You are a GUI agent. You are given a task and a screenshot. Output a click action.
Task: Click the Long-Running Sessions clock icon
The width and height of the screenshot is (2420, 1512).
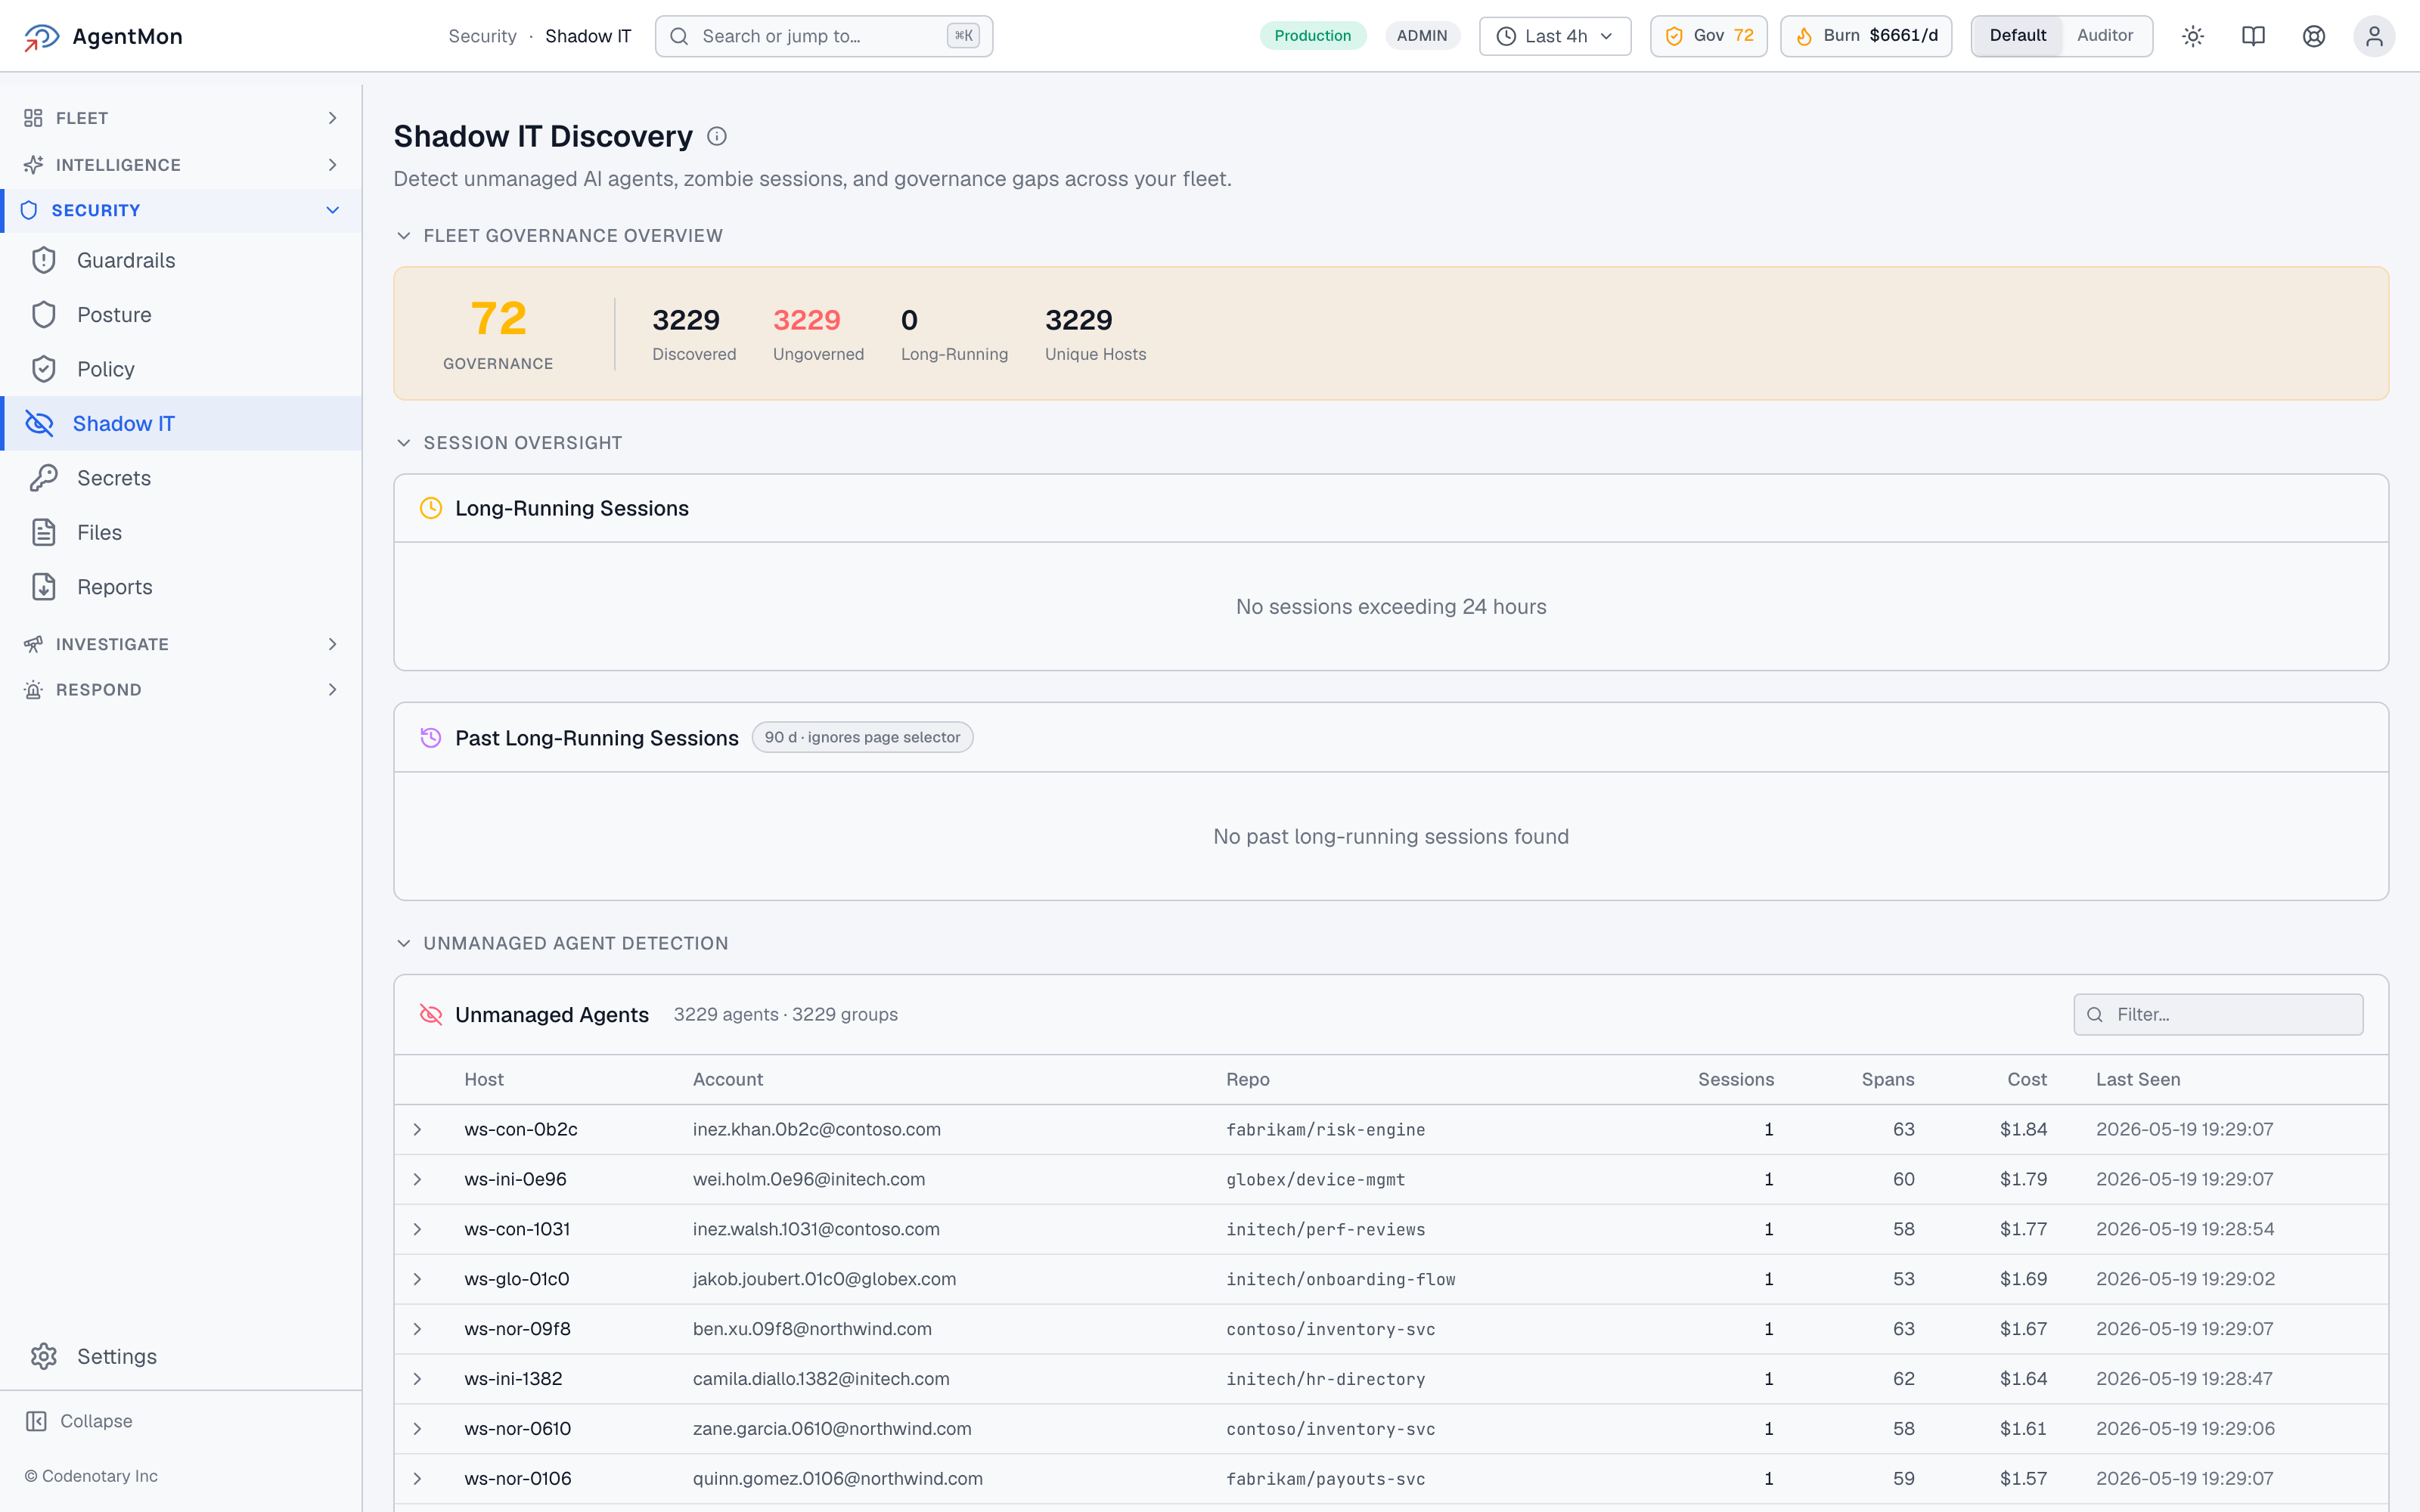431,508
